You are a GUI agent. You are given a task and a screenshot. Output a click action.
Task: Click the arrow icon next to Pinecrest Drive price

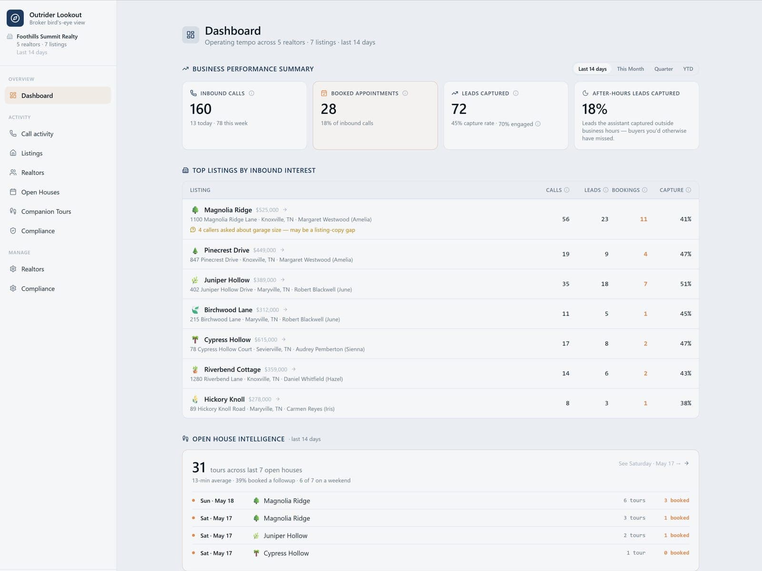(282, 250)
